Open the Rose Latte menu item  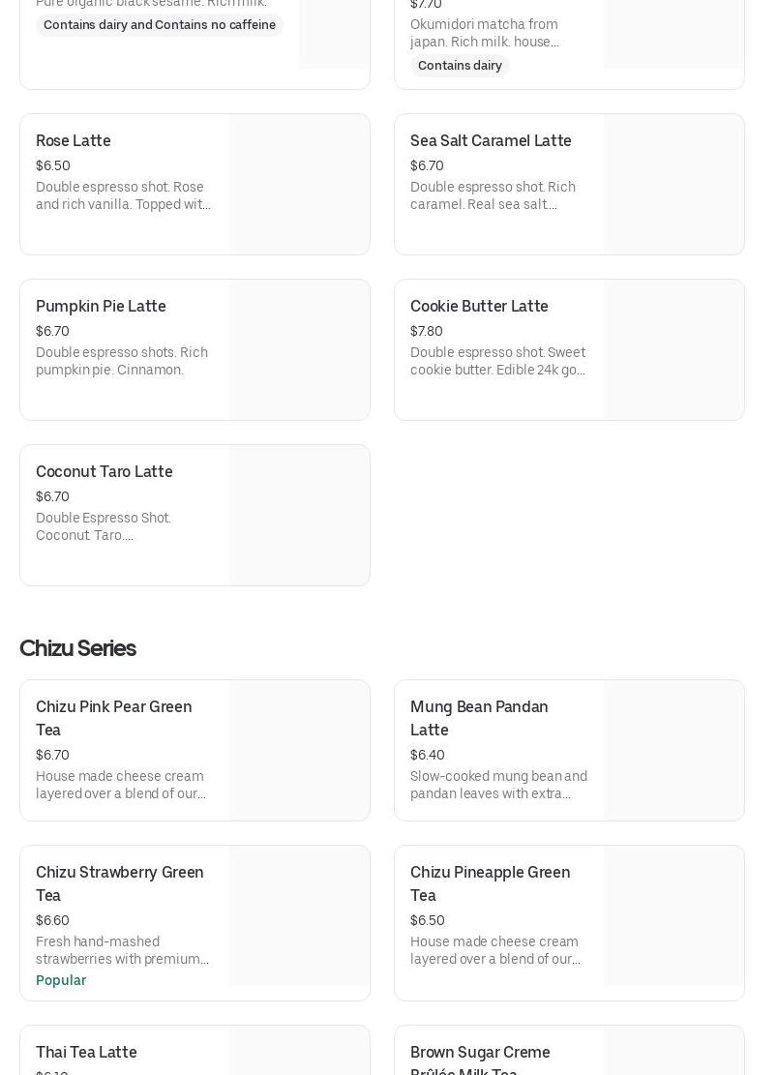[74, 141]
